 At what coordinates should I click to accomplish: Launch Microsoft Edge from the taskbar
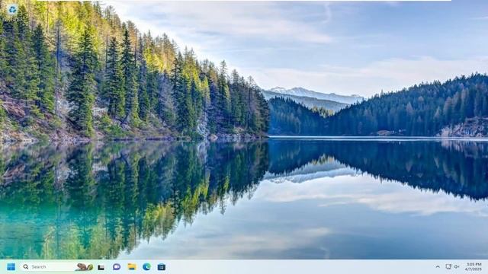coord(146,267)
